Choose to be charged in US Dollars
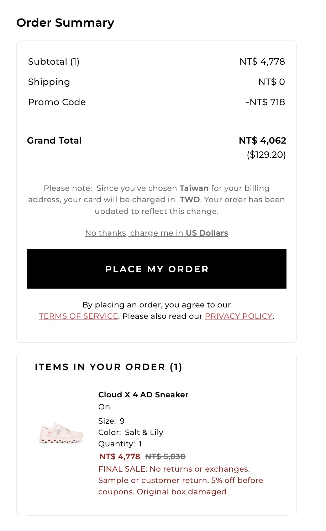Image resolution: width=326 pixels, height=531 pixels. click(157, 233)
